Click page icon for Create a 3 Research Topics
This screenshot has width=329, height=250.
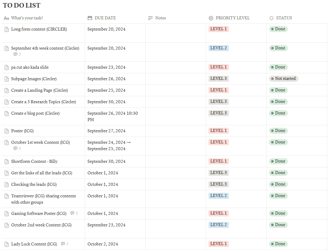[x=7, y=102]
